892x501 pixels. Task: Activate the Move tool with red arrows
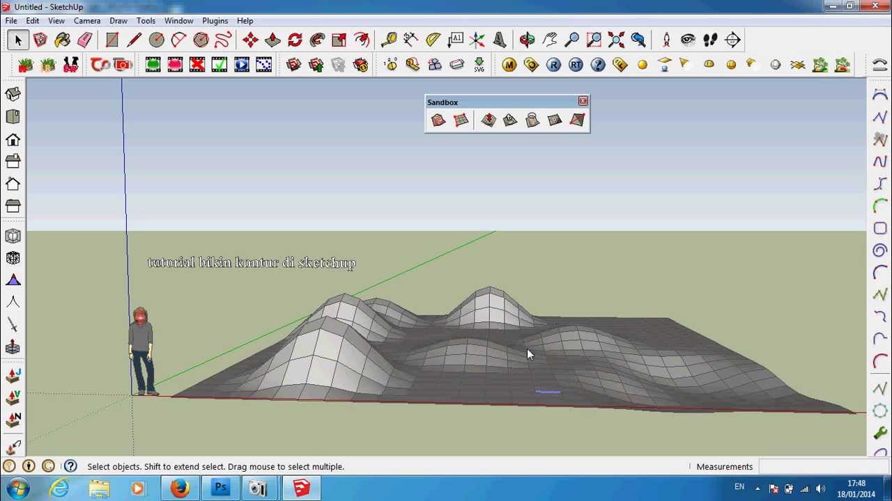(250, 40)
